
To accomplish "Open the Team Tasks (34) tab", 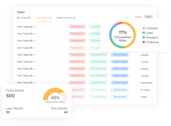I will point(44,18).
